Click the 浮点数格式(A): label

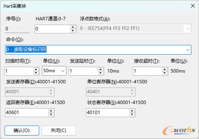pos(95,19)
